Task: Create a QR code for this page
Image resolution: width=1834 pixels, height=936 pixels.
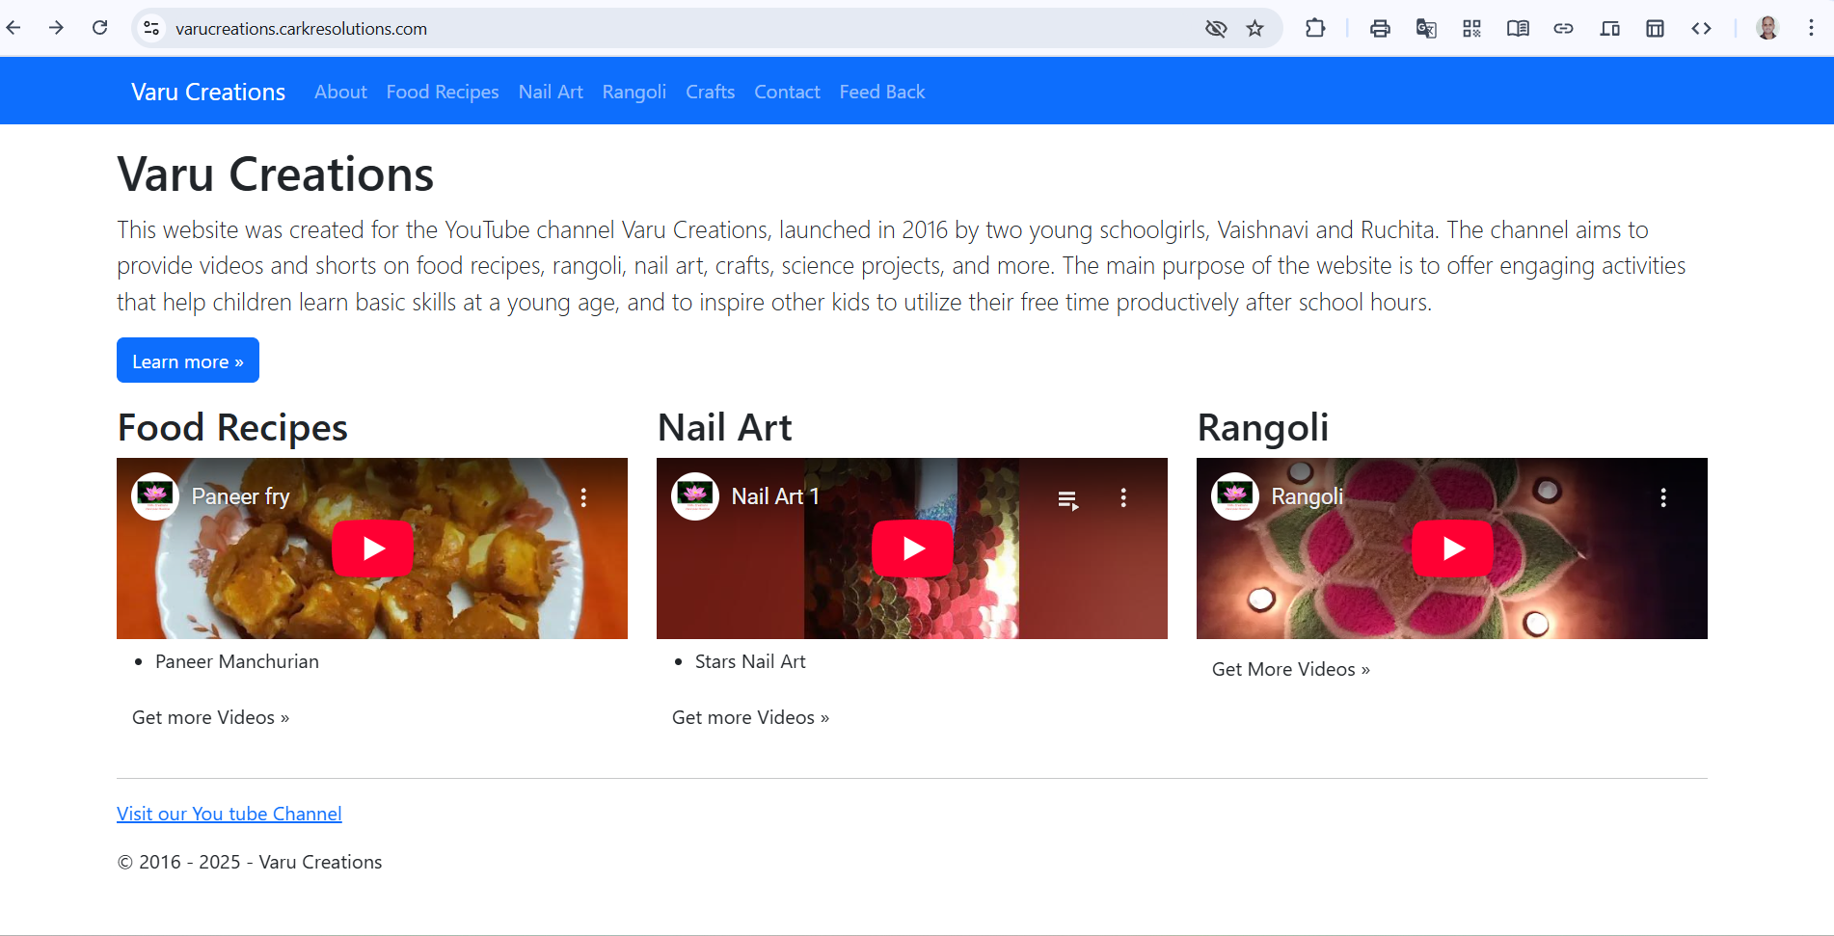Action: pyautogui.click(x=1471, y=28)
